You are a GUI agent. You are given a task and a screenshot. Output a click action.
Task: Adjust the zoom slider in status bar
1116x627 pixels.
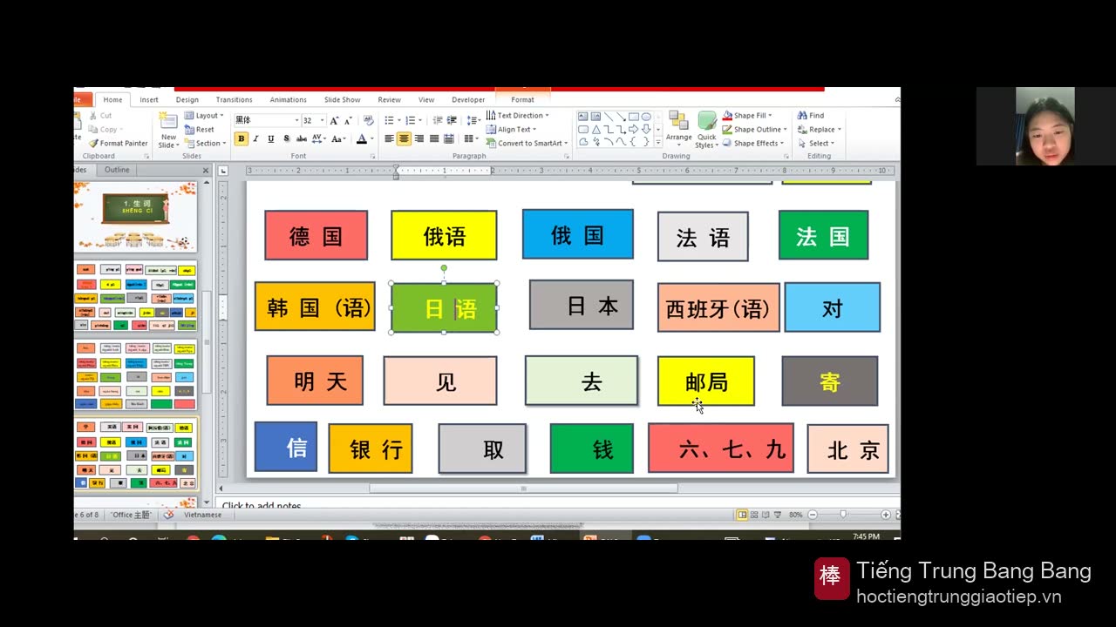click(843, 515)
